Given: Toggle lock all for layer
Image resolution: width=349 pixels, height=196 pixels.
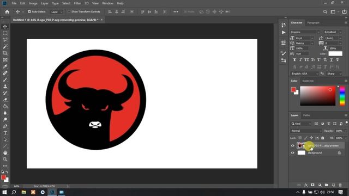Looking at the screenshot, I should [x=322, y=138].
